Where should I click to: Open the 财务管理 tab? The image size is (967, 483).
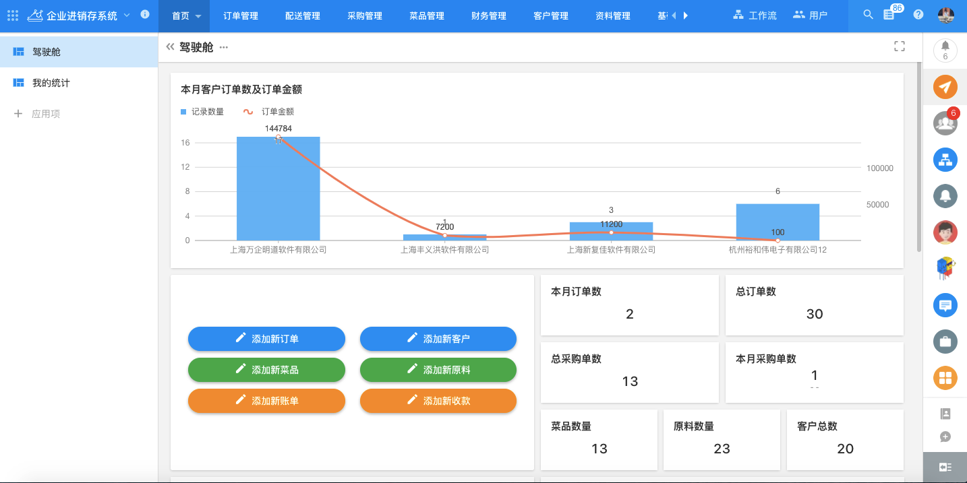coord(489,16)
